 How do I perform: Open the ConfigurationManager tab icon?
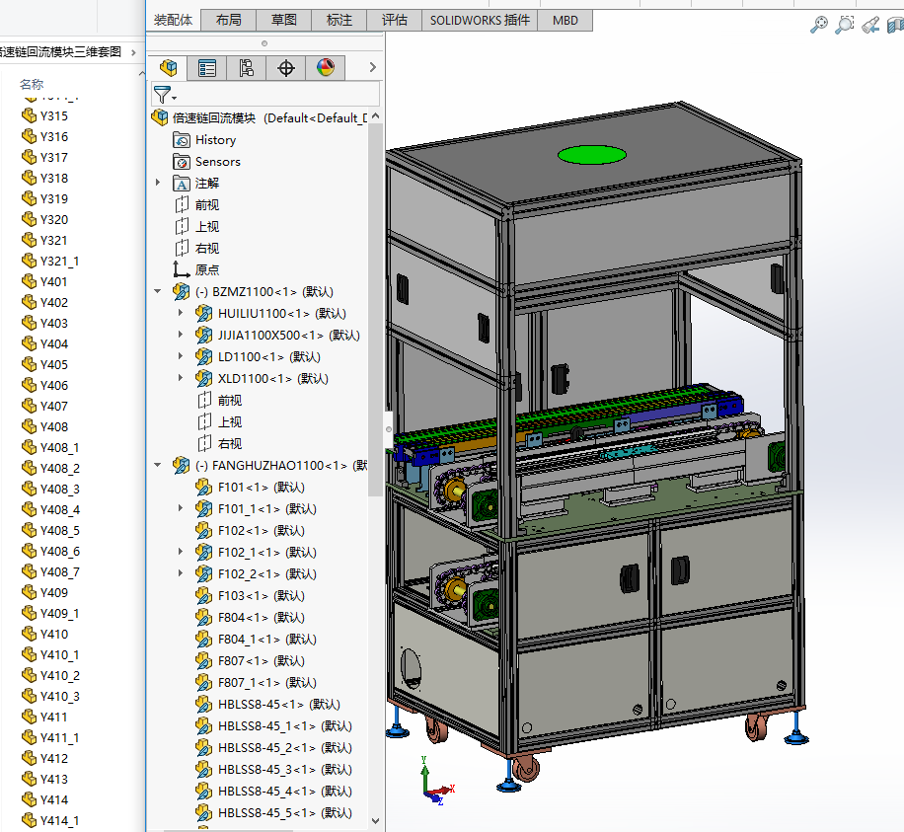(247, 67)
